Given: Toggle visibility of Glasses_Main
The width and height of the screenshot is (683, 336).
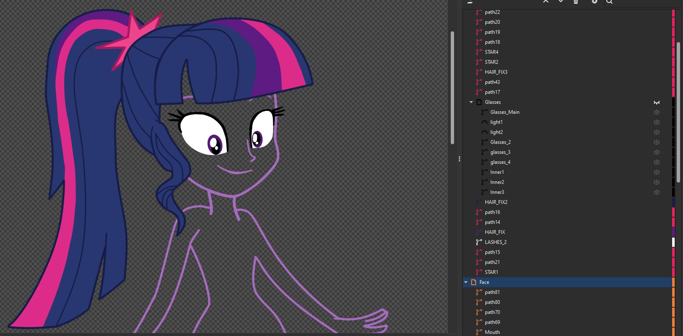Looking at the screenshot, I should 657,112.
